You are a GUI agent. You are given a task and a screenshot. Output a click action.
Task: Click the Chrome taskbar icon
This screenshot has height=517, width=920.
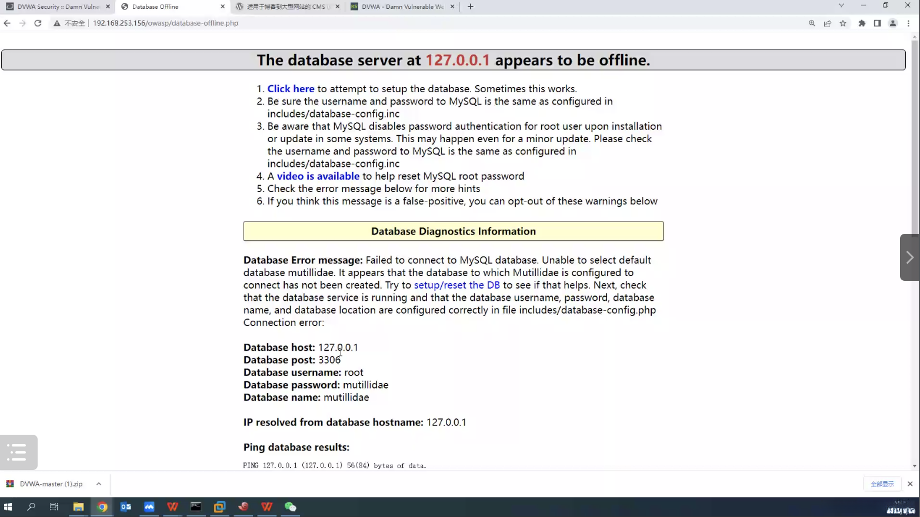pos(102,506)
